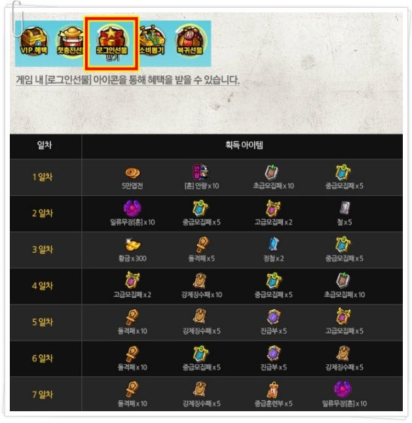The width and height of the screenshot is (412, 423).
Task: Click the 일차 column header
Action: 45,145
